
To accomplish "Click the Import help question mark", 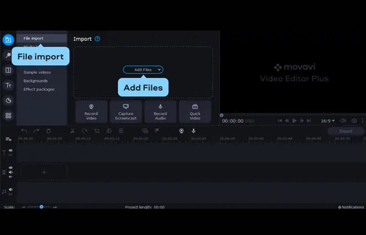I will click(x=98, y=39).
